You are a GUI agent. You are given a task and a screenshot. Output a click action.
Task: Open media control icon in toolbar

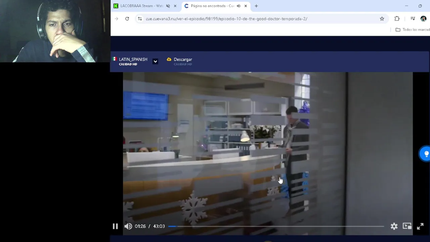pyautogui.click(x=413, y=19)
